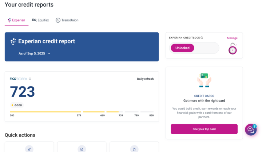Click the TransUnion tu logo icon
The height and width of the screenshot is (152, 262).
[x=58, y=20]
